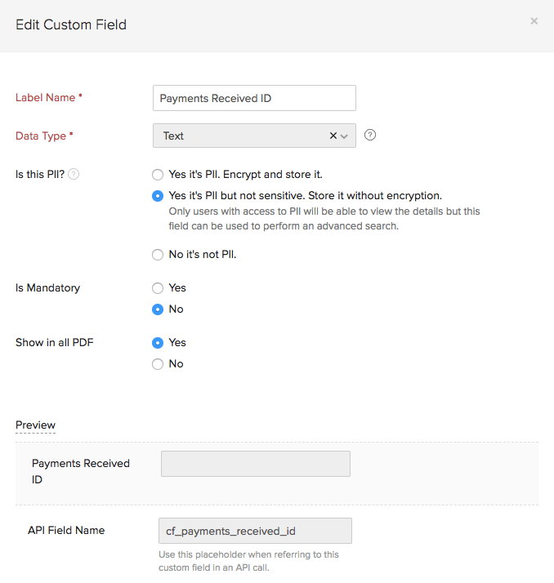This screenshot has width=554, height=583.
Task: Enable Show in all PDF with Yes
Action: 158,343
